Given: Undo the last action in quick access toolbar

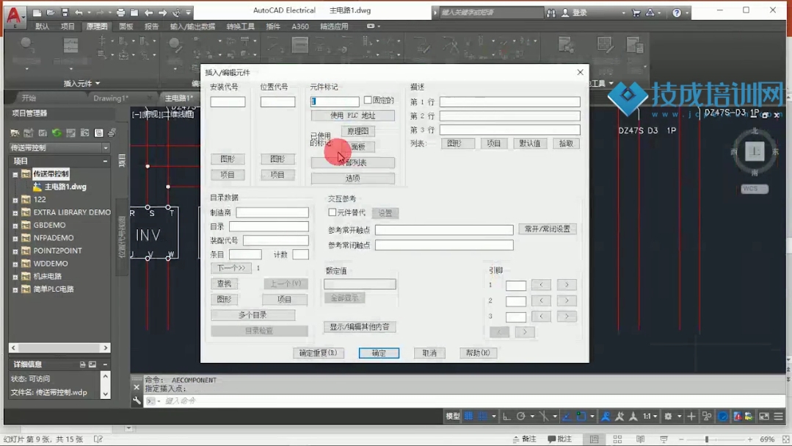Looking at the screenshot, I should (79, 12).
